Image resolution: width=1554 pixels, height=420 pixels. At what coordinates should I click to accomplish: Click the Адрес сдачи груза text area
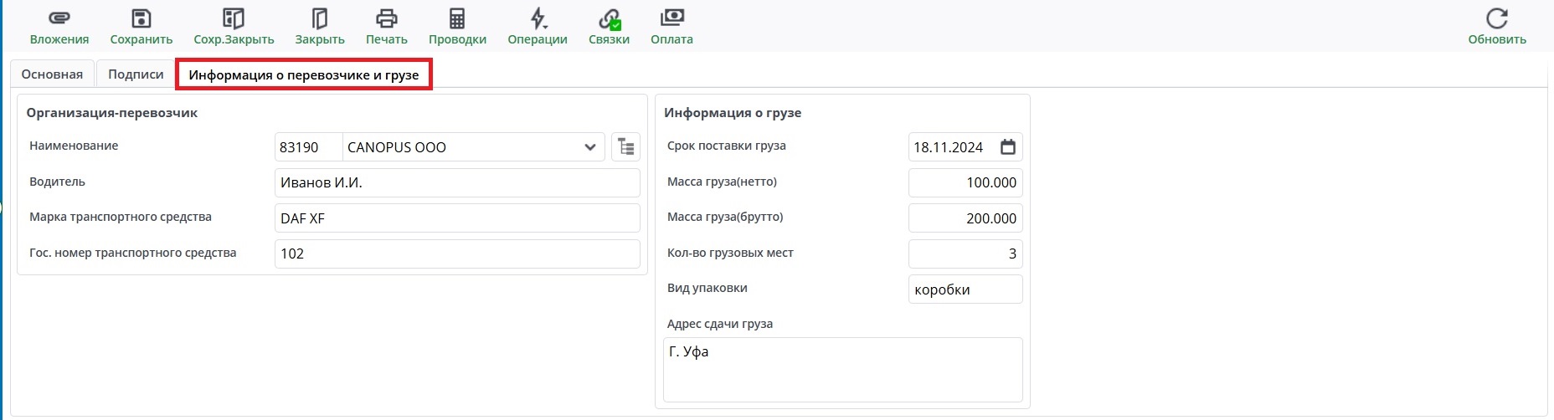point(842,369)
